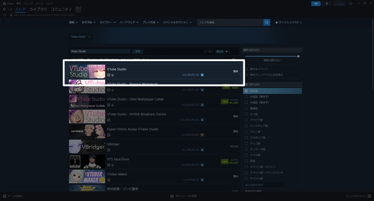Remove the "Vtube Studio" search tag with its x

(89, 37)
